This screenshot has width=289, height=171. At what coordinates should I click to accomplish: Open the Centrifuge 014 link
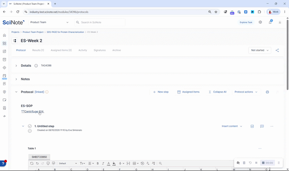coord(32,112)
